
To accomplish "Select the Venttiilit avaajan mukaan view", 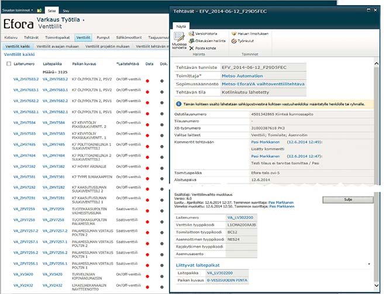I will 57,46.
